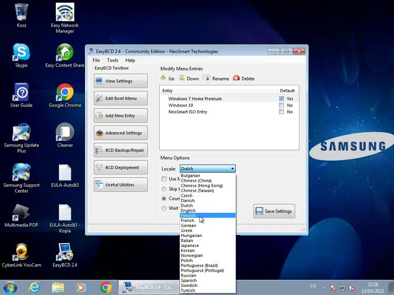
Task: Choose Turkish from the locale list
Action: coord(207,290)
